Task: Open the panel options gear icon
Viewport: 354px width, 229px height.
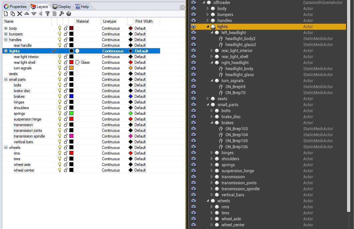Action: pyautogui.click(x=183, y=7)
